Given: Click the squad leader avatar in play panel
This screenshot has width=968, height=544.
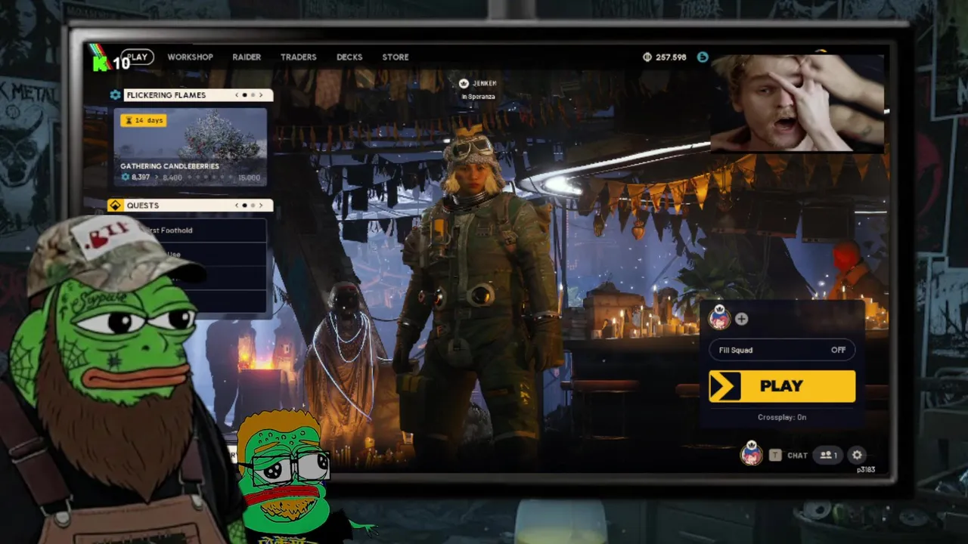Looking at the screenshot, I should coord(719,318).
